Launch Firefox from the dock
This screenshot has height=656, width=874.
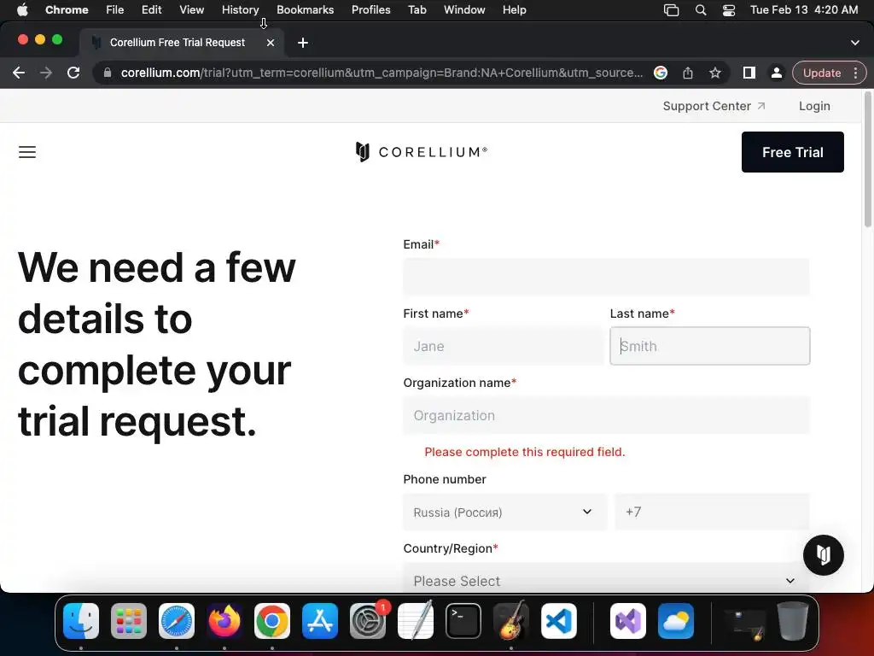224,621
